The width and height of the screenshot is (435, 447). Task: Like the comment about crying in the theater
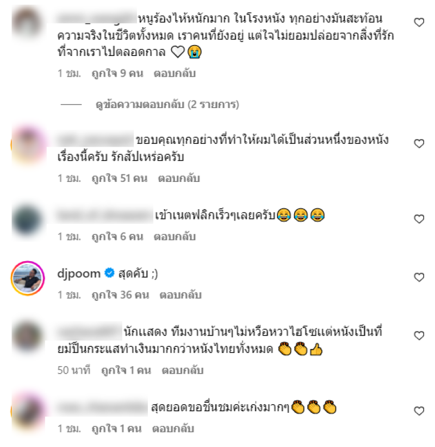(419, 22)
